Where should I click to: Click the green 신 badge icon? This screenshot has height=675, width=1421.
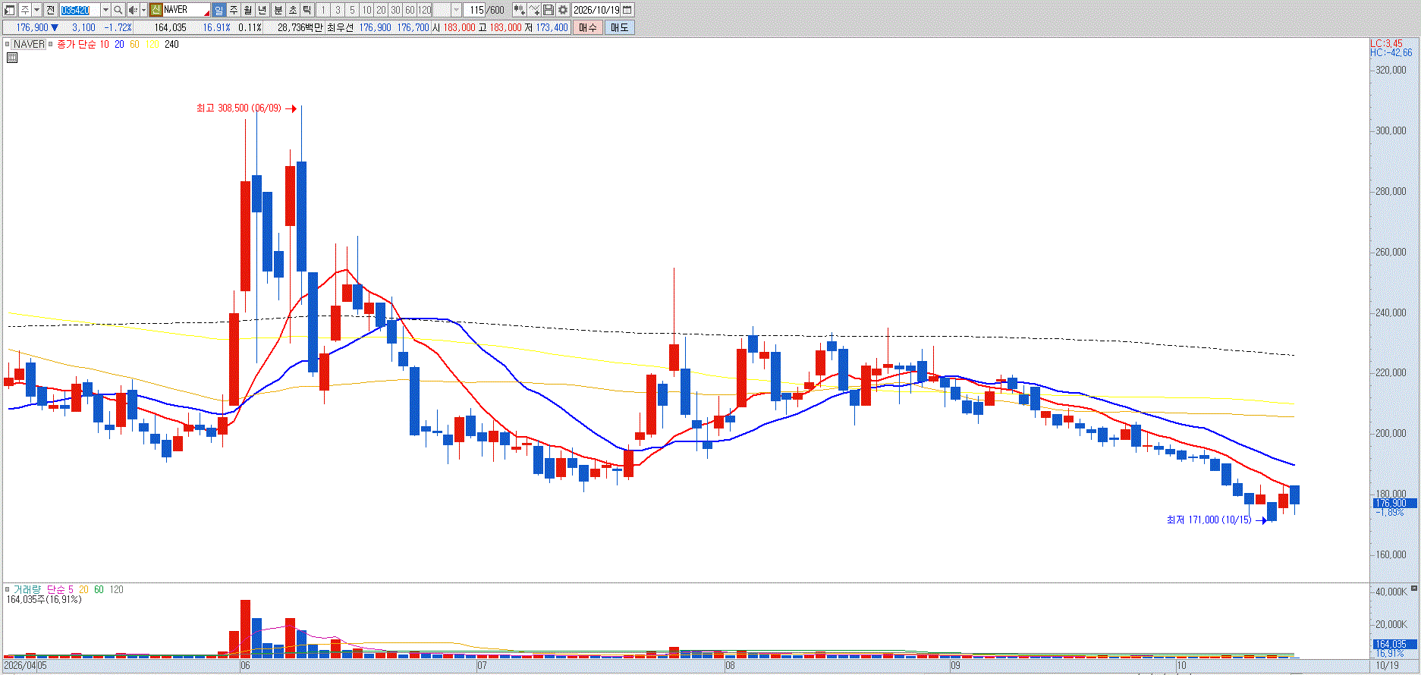click(156, 10)
